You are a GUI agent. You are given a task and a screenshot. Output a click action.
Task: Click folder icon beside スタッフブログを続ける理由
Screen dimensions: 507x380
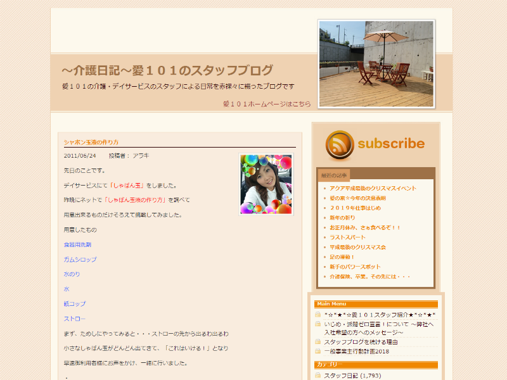click(318, 341)
